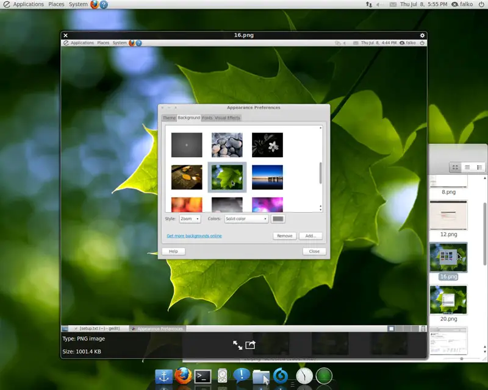Open the preview settings gear icon

(422, 35)
